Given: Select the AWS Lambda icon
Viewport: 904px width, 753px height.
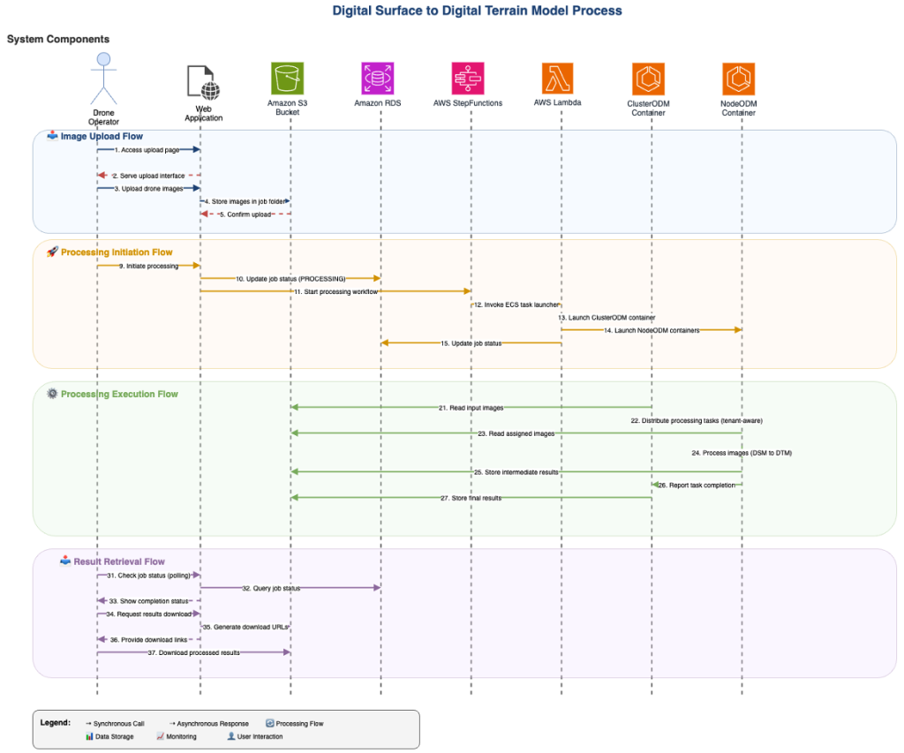Looking at the screenshot, I should (559, 78).
